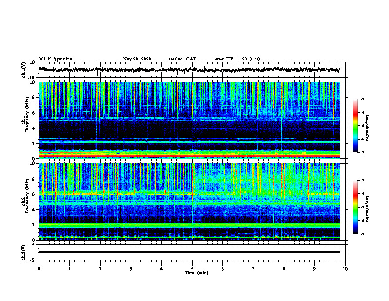
Task: Click the ch.1 color scale bar
Action: pos(355,126)
